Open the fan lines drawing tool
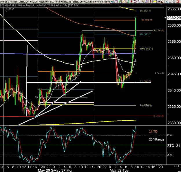Screen dimensions: 181x172 click(x=147, y=2)
